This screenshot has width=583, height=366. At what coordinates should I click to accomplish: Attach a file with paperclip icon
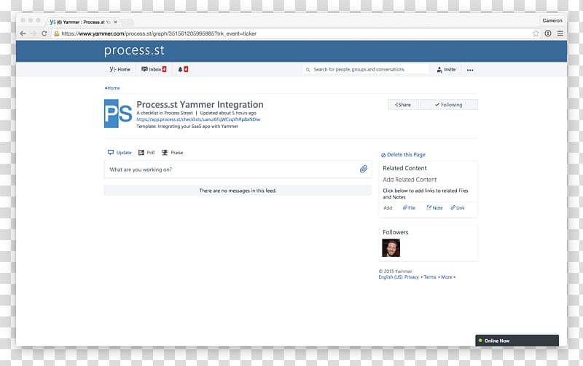[x=363, y=170]
